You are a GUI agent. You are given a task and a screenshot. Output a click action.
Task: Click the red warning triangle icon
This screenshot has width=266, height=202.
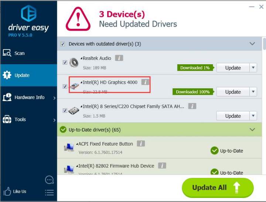(x=78, y=19)
